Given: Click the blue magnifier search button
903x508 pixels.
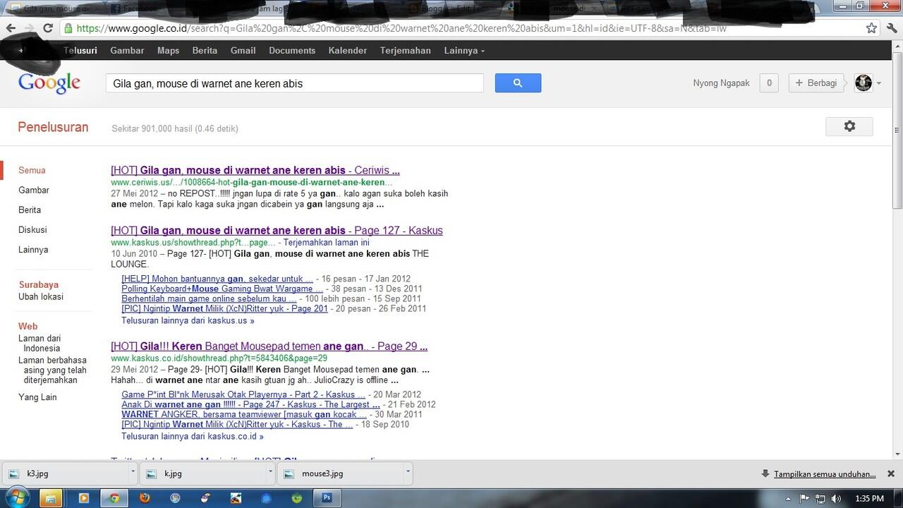Looking at the screenshot, I should (x=518, y=83).
